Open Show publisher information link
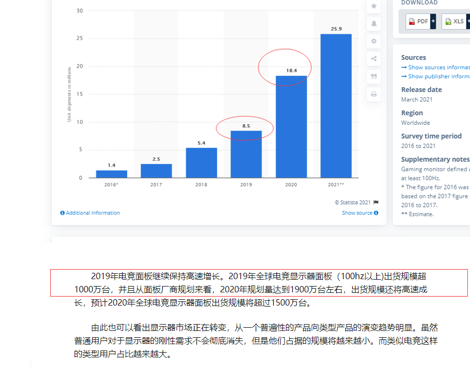This screenshot has height=369, width=470. (x=436, y=77)
